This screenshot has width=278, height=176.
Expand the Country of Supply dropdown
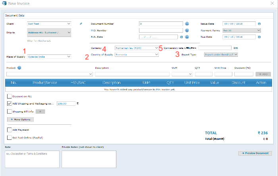click(x=137, y=54)
